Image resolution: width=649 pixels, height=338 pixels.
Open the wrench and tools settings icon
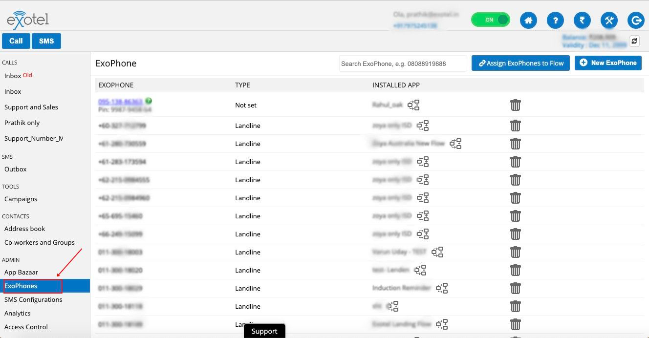[609, 21]
